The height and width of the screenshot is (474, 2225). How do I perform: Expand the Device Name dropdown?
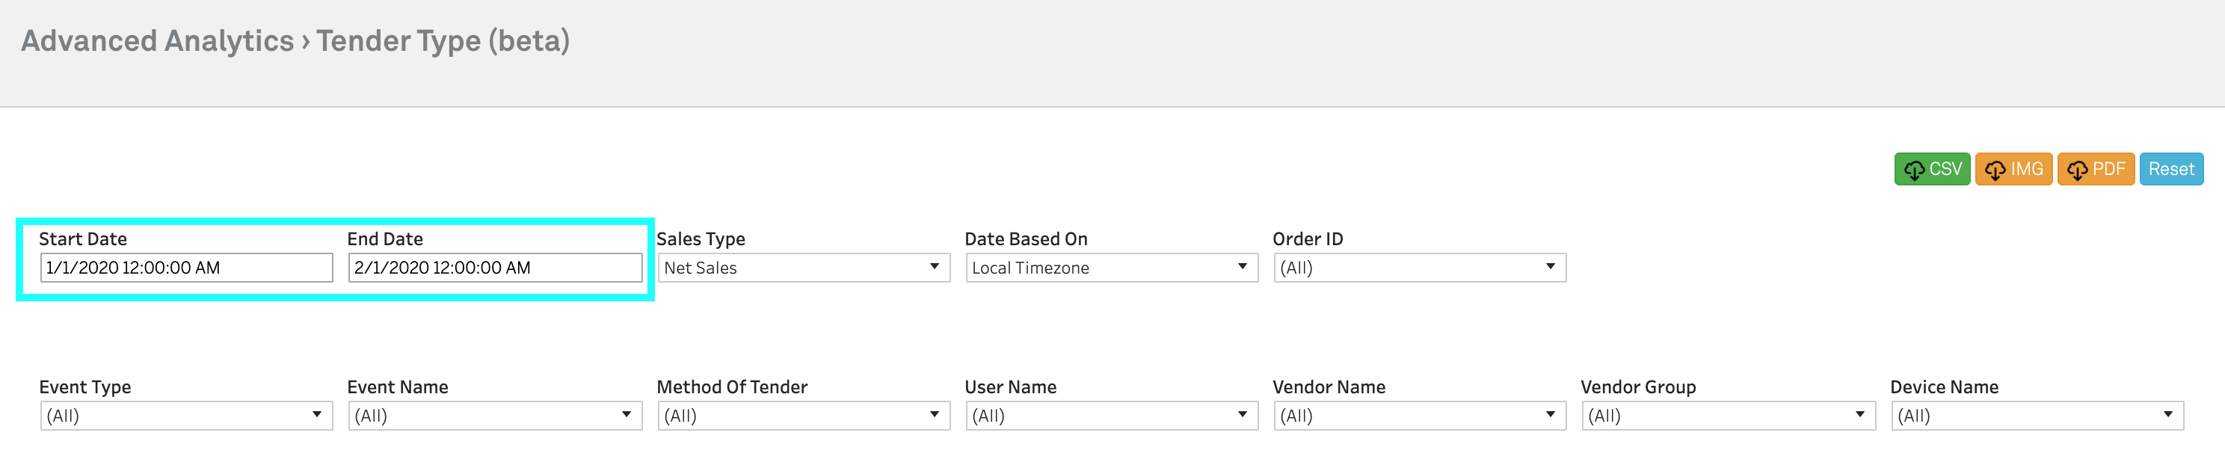point(2037,415)
